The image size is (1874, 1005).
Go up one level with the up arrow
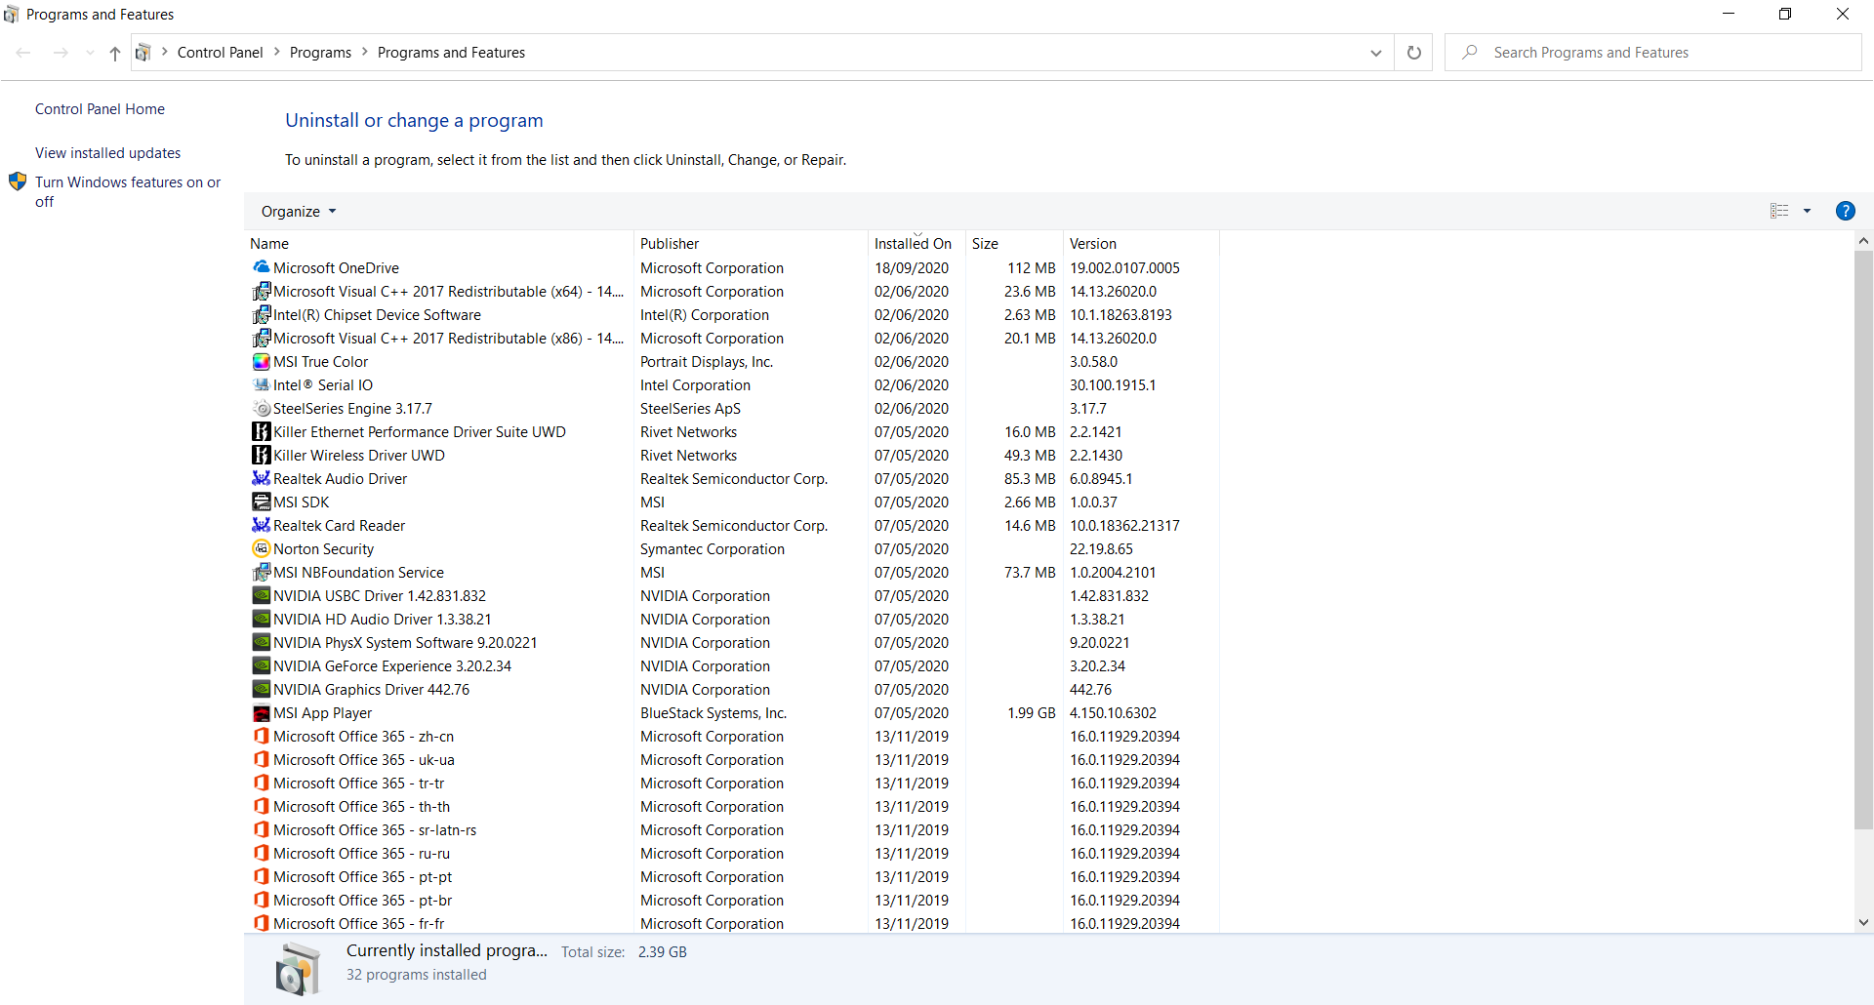coord(115,53)
